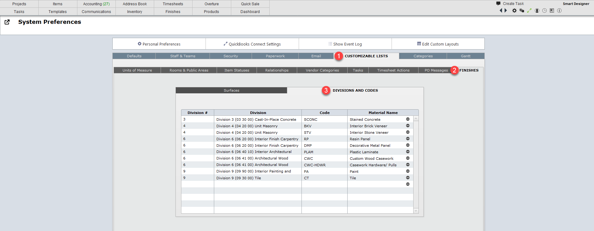This screenshot has height=231, width=594.
Task: Open the user profile icon
Action: click(537, 11)
